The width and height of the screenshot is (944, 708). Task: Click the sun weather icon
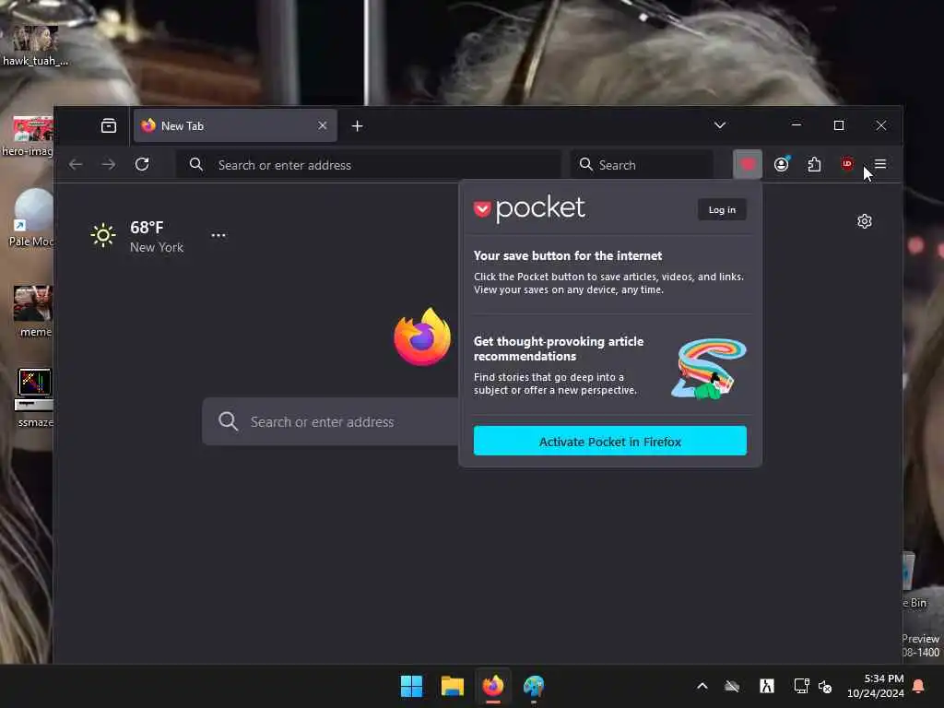click(103, 235)
